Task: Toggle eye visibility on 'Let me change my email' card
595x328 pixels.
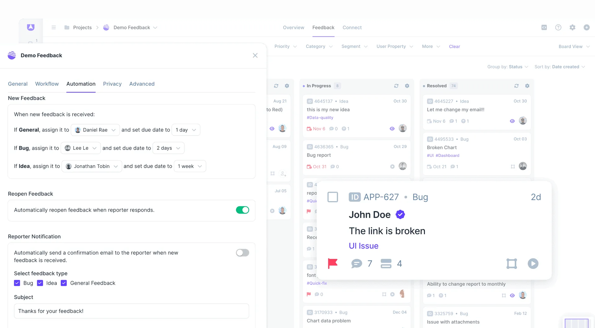Action: pyautogui.click(x=512, y=121)
